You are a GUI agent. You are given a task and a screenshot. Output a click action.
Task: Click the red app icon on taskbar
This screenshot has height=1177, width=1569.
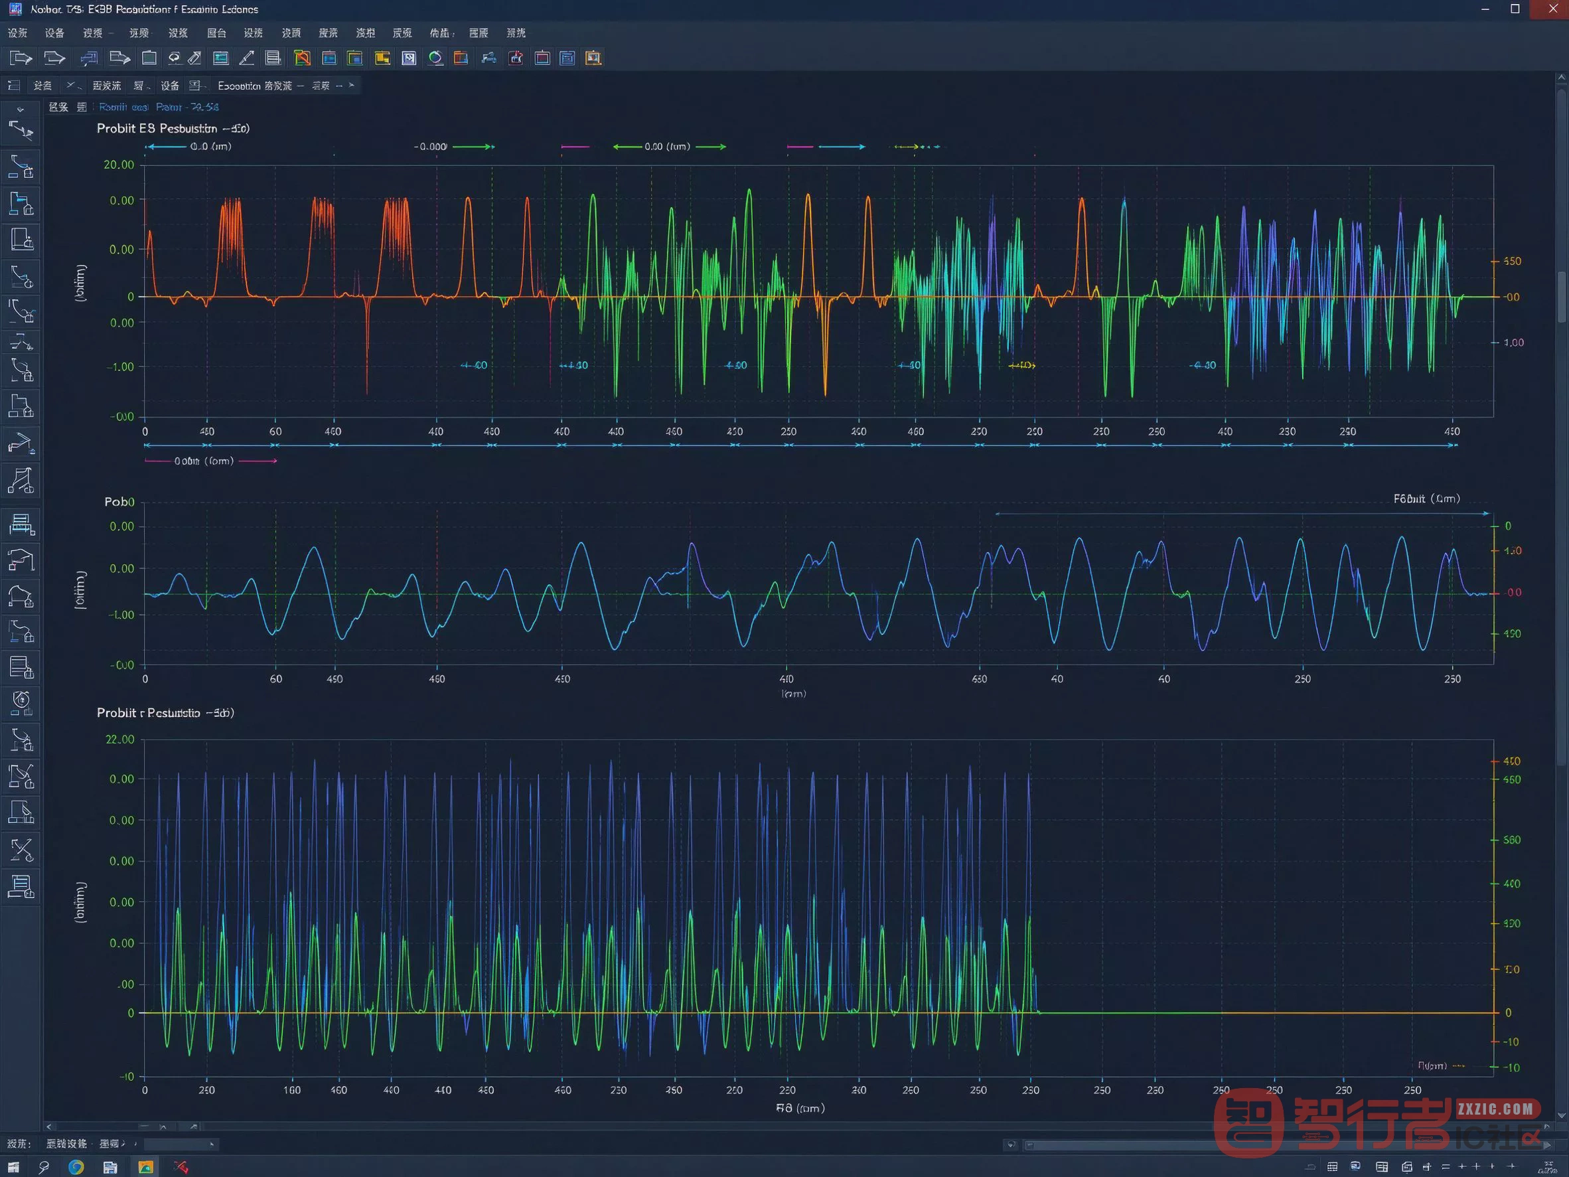click(181, 1167)
